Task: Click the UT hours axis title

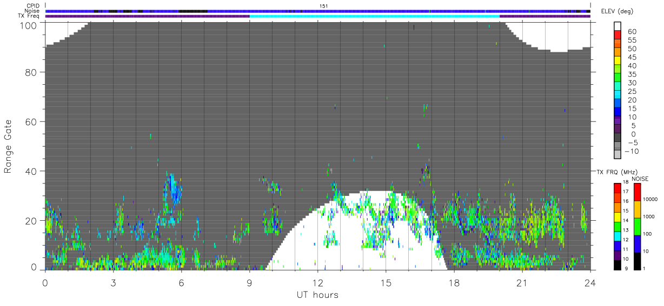Action: (317, 295)
